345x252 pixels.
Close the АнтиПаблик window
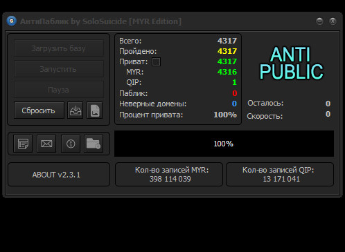coord(333,21)
